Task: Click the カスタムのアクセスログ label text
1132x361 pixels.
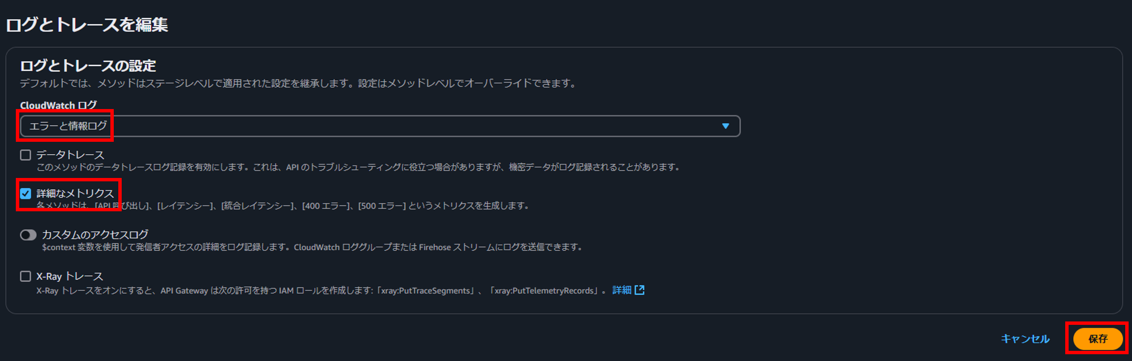Action: click(95, 234)
